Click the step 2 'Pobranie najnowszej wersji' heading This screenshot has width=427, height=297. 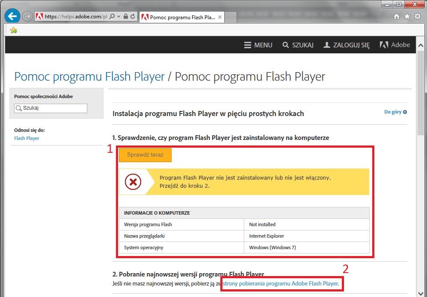tap(188, 274)
